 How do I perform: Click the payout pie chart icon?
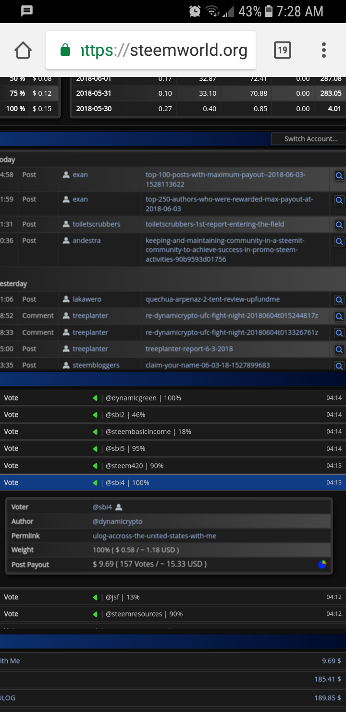[322, 564]
